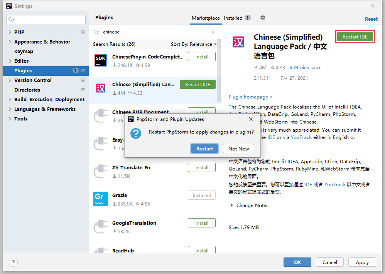Click the settings search input field
Screen dimensions: 385x274
click(46, 20)
